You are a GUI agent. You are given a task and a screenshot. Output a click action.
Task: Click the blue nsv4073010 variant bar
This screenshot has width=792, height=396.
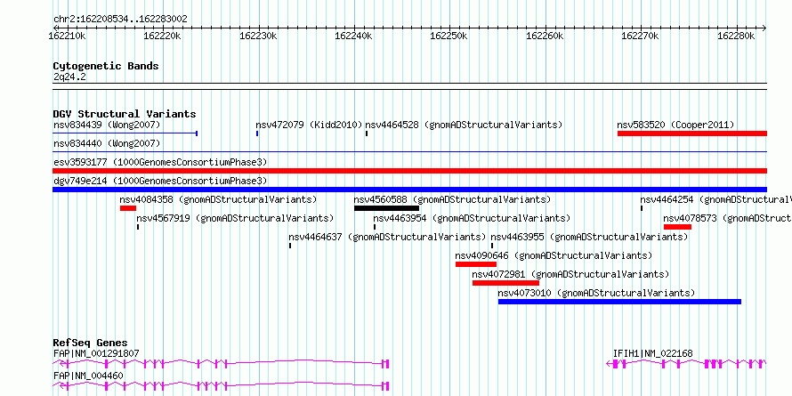[x=619, y=302]
